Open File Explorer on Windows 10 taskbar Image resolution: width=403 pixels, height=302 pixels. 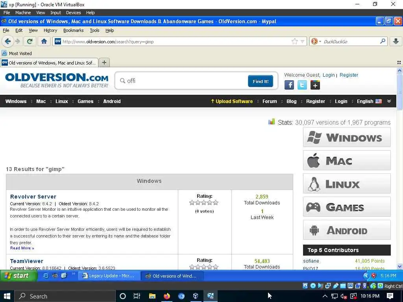click(152, 296)
